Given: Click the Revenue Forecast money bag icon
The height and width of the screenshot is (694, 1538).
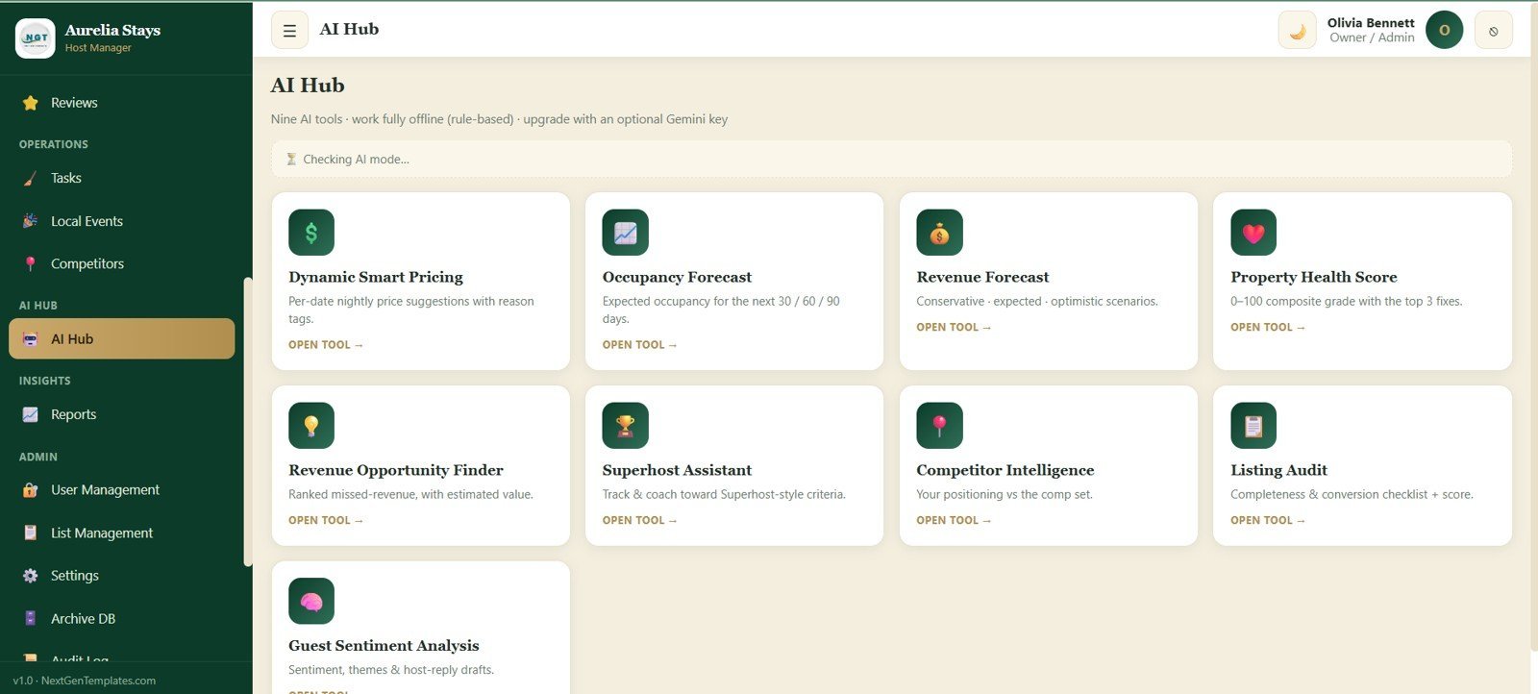Looking at the screenshot, I should [x=939, y=233].
